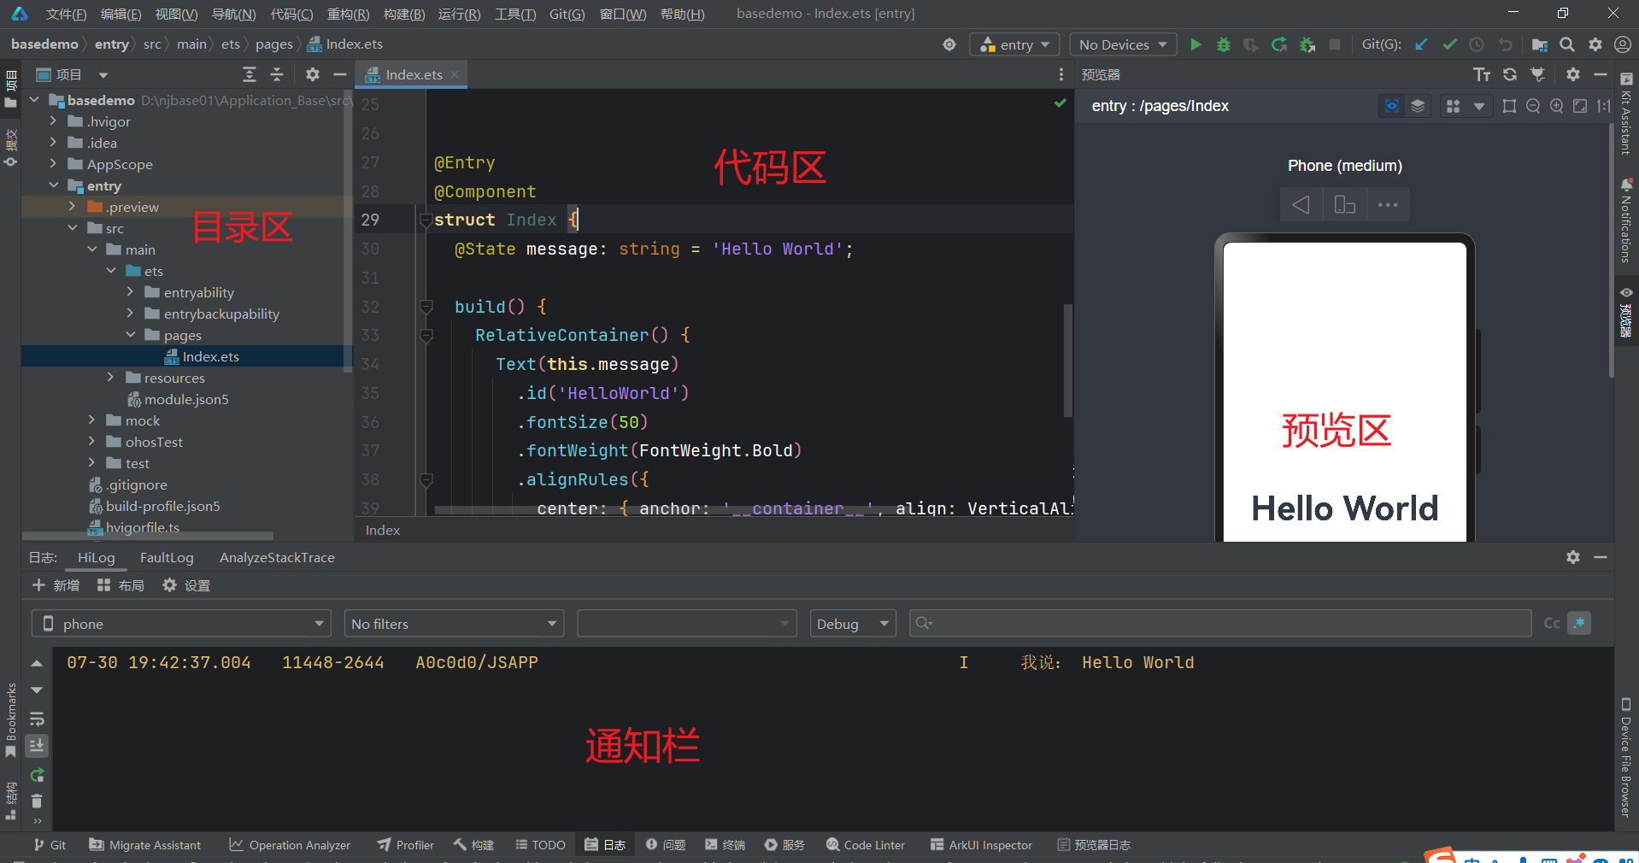Open Migrate Assistant tool window
The width and height of the screenshot is (1639, 863).
pos(145,844)
